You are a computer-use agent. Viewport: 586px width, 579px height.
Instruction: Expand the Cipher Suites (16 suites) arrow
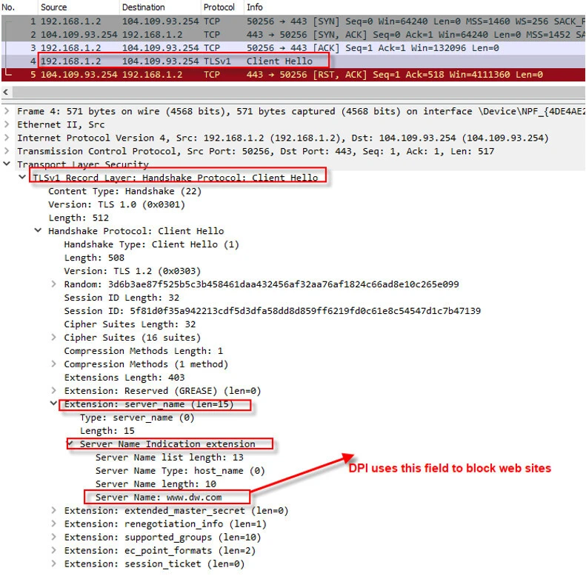pos(54,338)
